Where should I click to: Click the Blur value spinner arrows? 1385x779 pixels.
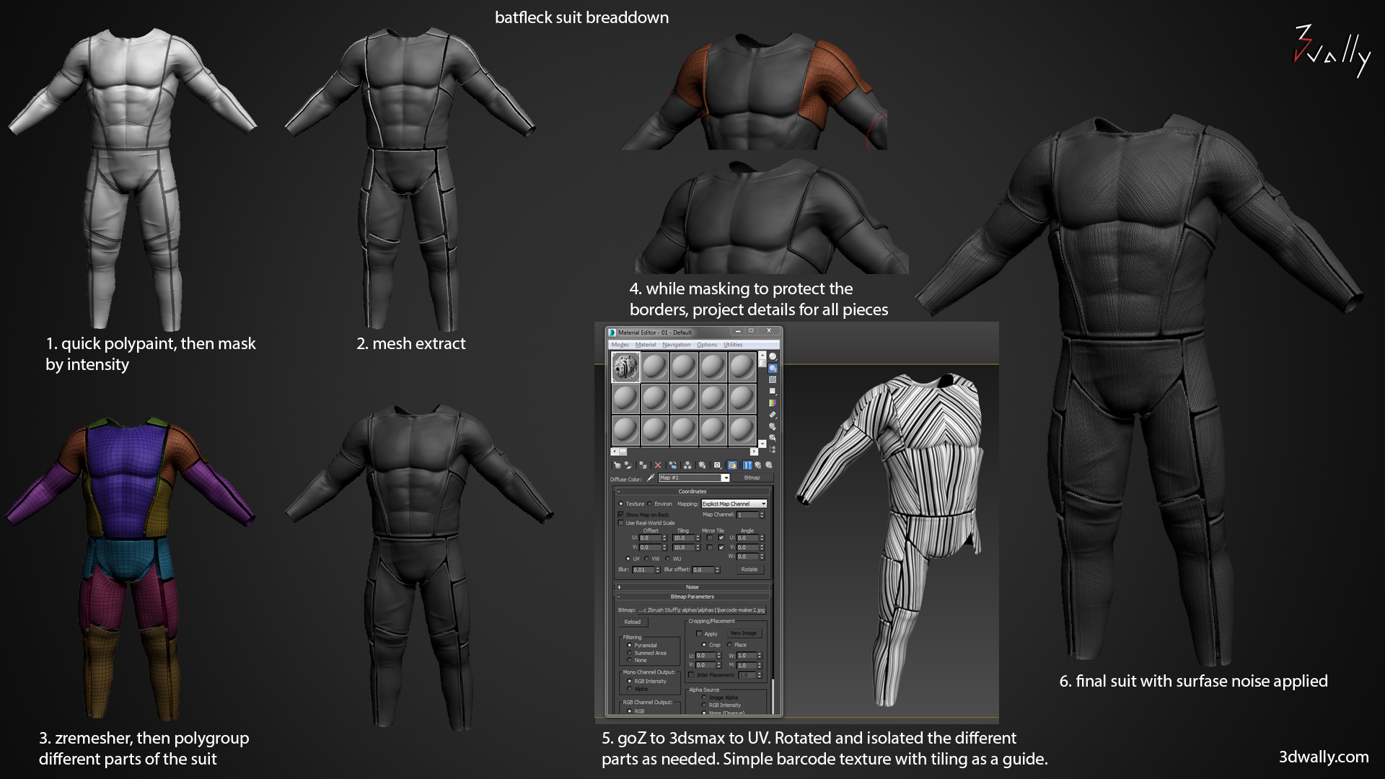[657, 570]
